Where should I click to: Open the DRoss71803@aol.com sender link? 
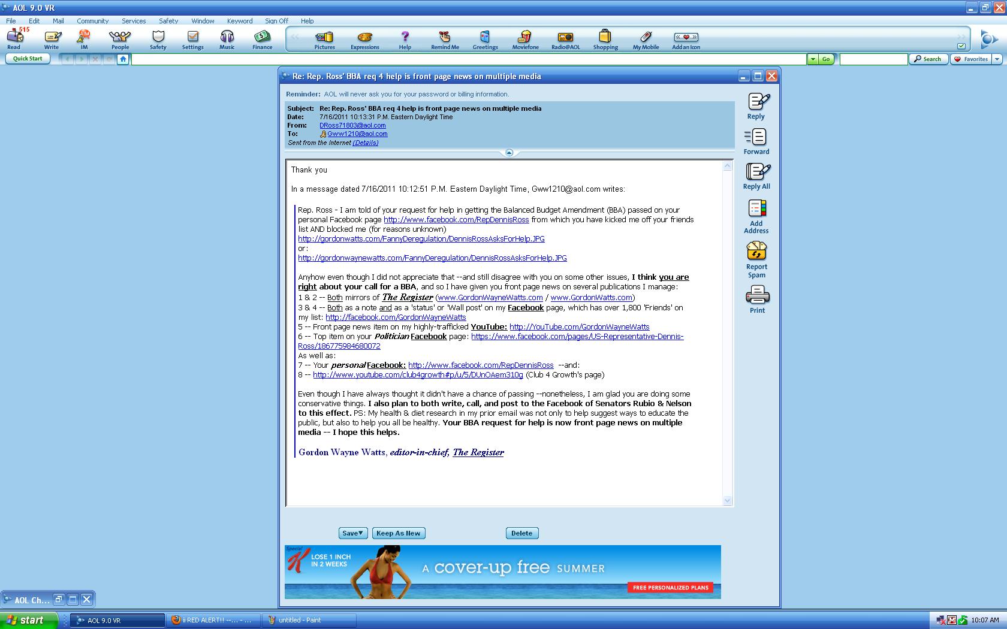point(352,125)
